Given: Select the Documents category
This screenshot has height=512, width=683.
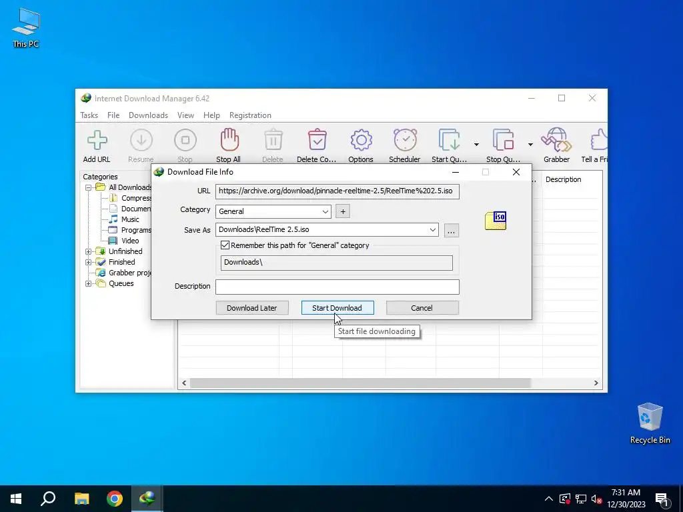Looking at the screenshot, I should click(136, 209).
